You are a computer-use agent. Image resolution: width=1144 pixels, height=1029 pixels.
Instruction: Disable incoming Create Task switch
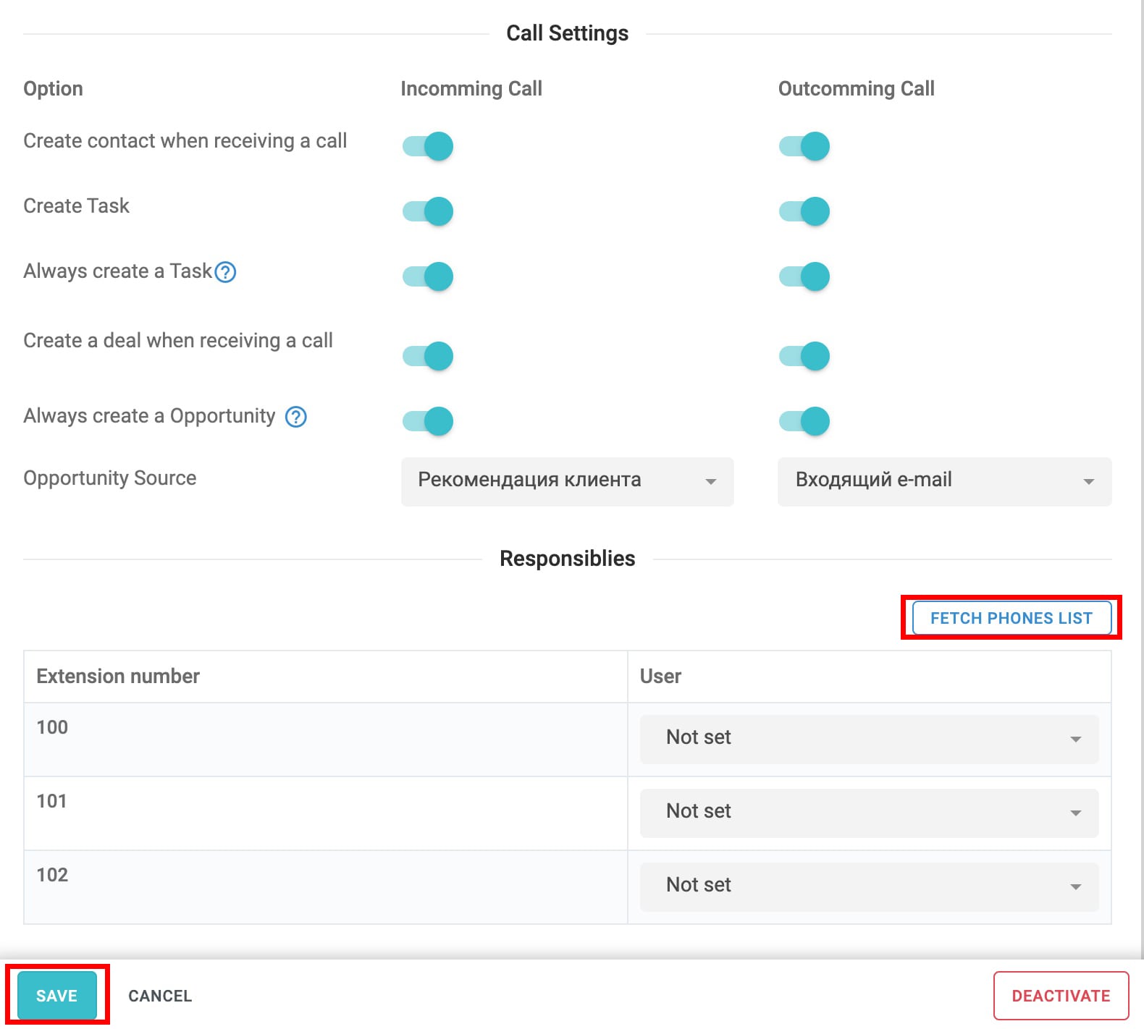tap(428, 211)
